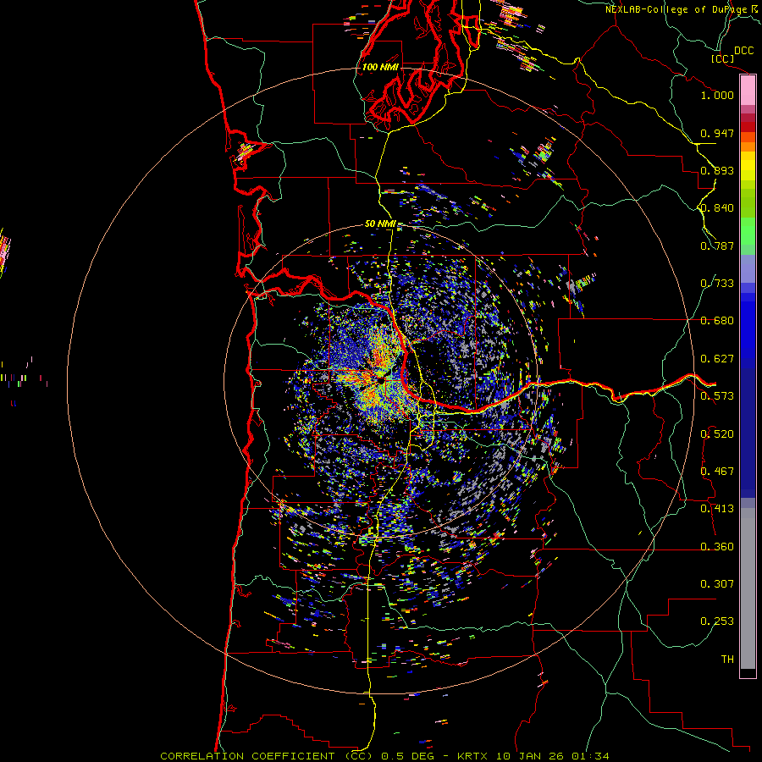Click the 0.467 scale value
The width and height of the screenshot is (762, 762).
(x=717, y=472)
